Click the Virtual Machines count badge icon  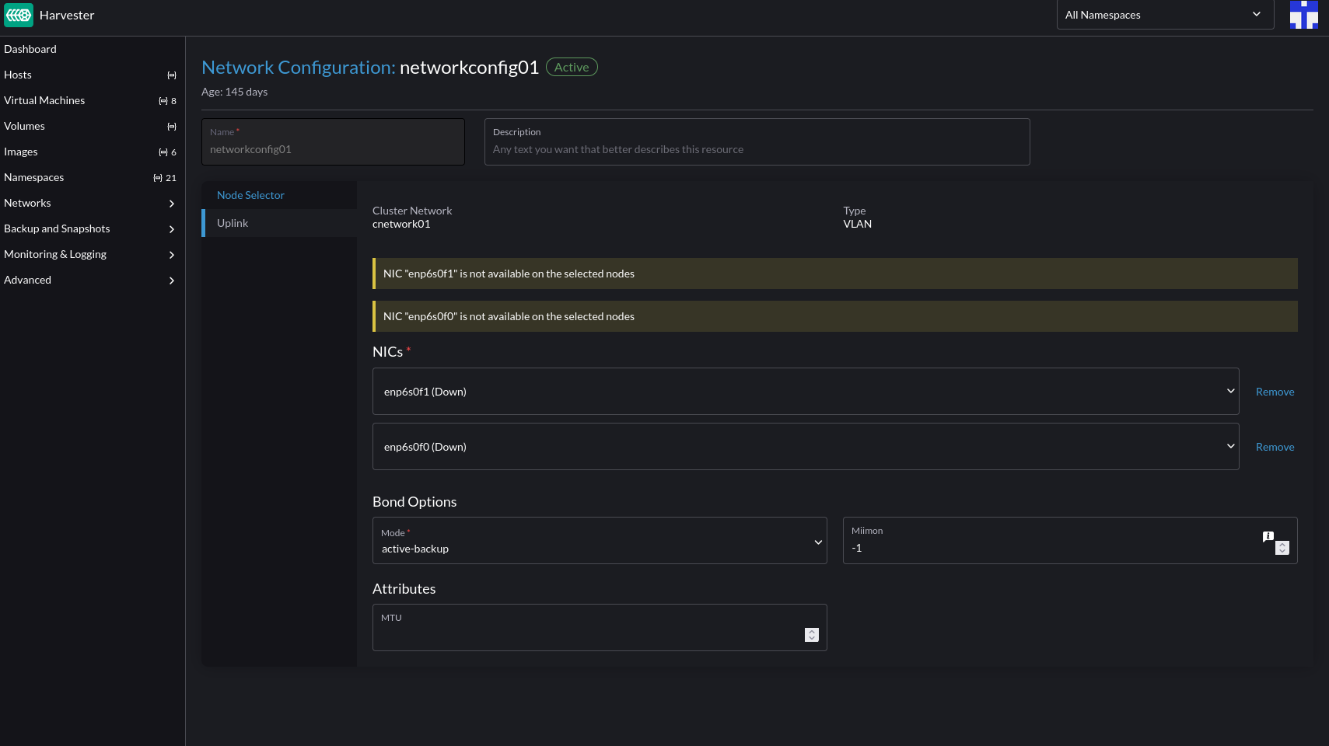click(x=164, y=100)
